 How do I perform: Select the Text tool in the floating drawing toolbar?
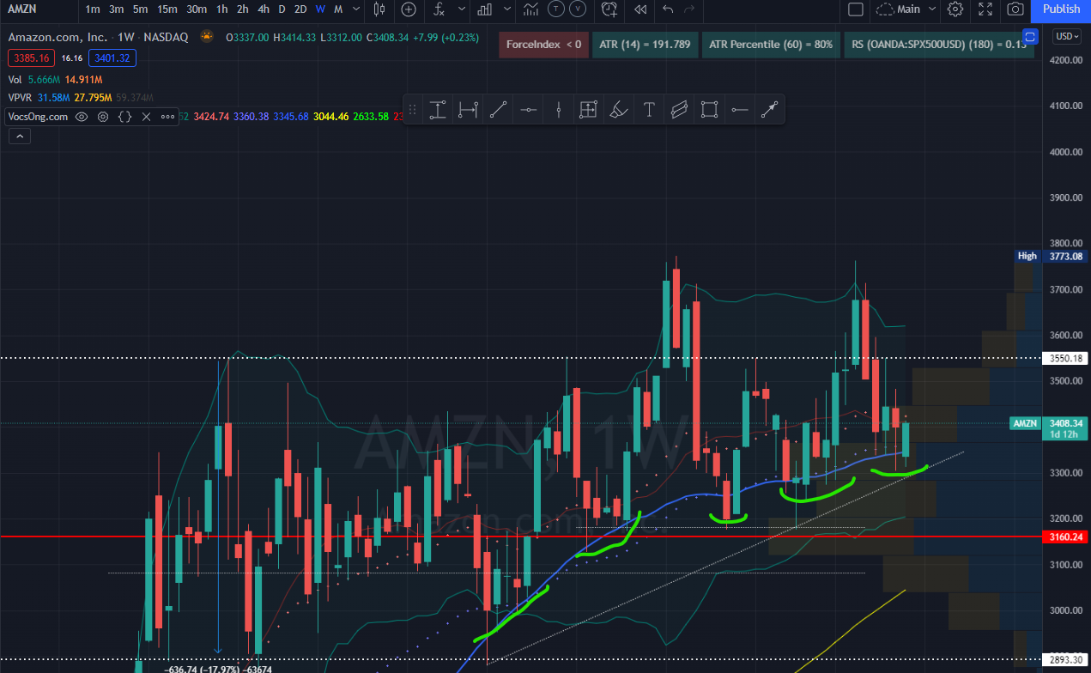pyautogui.click(x=649, y=110)
